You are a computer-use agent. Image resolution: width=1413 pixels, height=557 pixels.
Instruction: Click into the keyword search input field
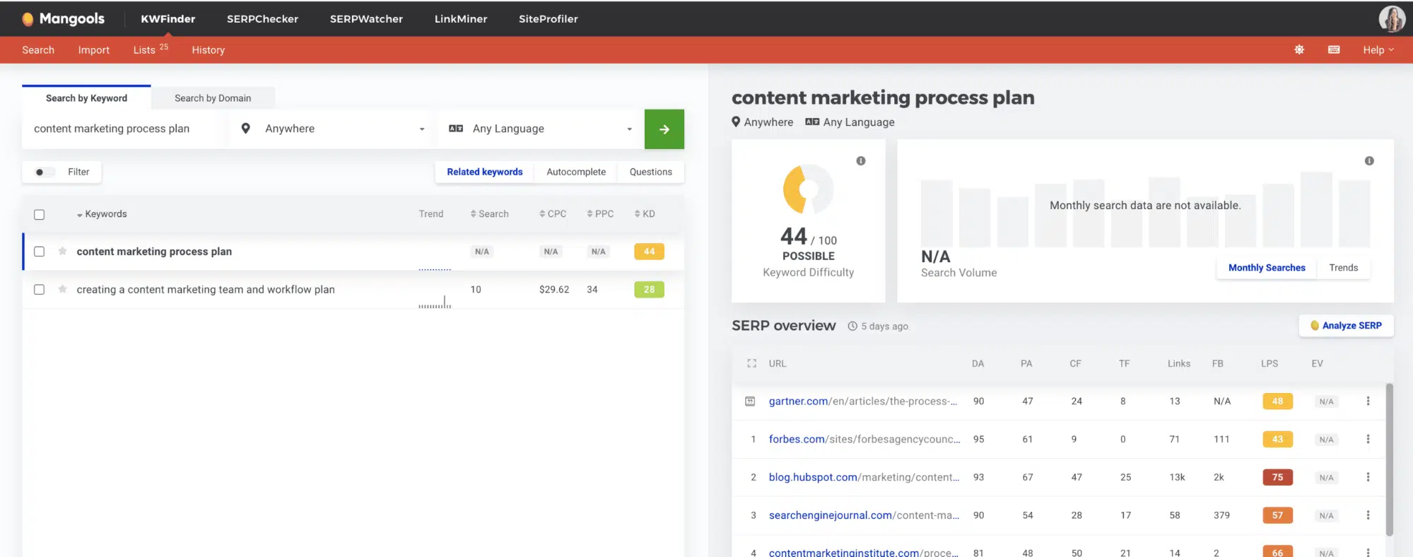click(x=124, y=129)
